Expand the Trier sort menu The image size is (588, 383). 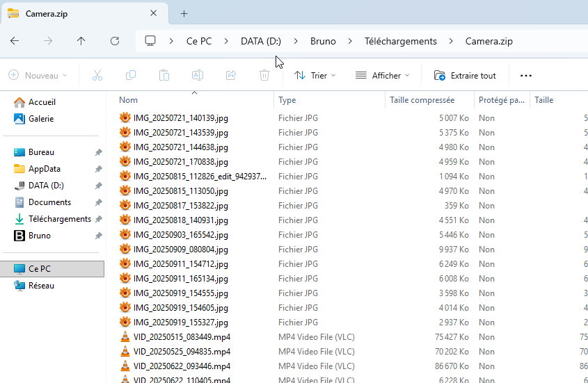[315, 75]
